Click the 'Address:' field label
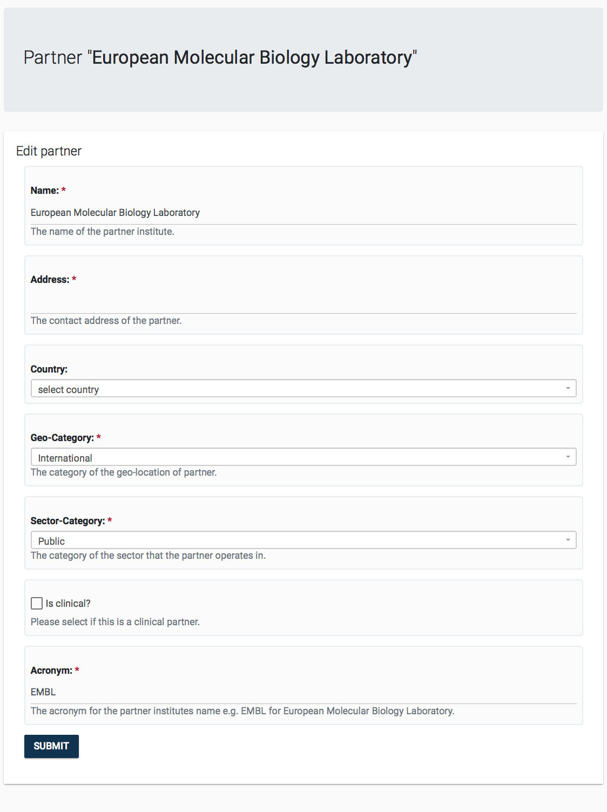This screenshot has width=607, height=812. [50, 280]
